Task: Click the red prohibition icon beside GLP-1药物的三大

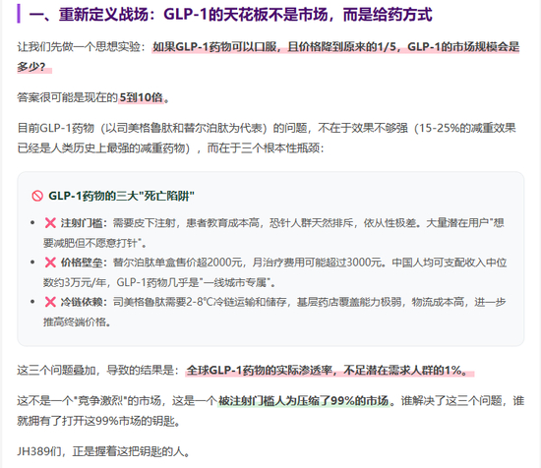Action: pyautogui.click(x=37, y=196)
